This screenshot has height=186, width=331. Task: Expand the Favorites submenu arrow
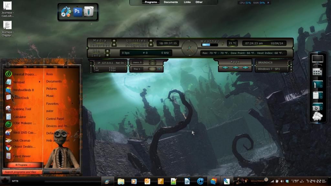pos(72,104)
